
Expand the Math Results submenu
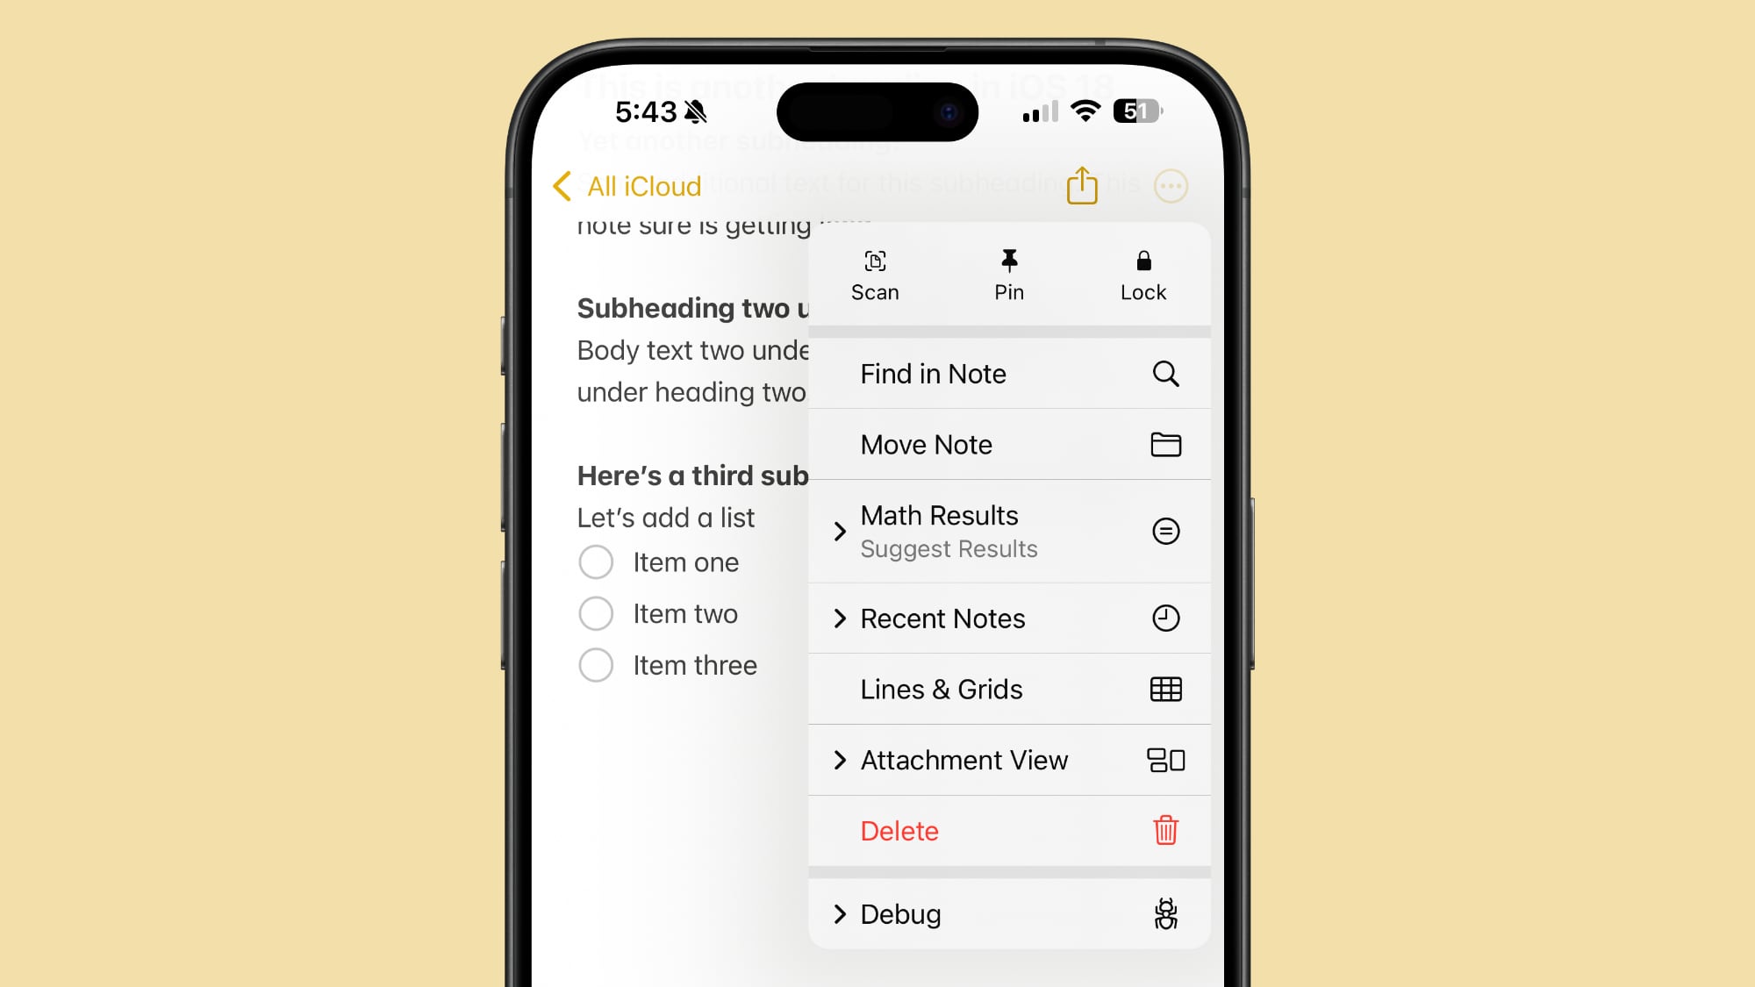[x=840, y=530]
